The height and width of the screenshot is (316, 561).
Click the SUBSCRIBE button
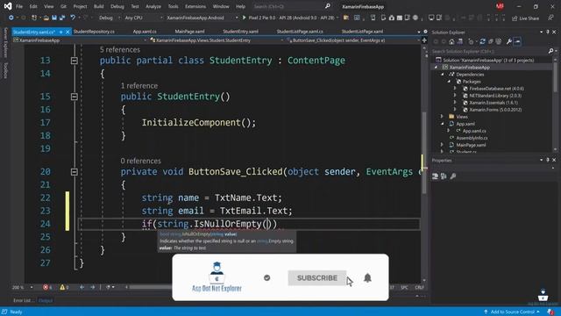[x=317, y=278]
